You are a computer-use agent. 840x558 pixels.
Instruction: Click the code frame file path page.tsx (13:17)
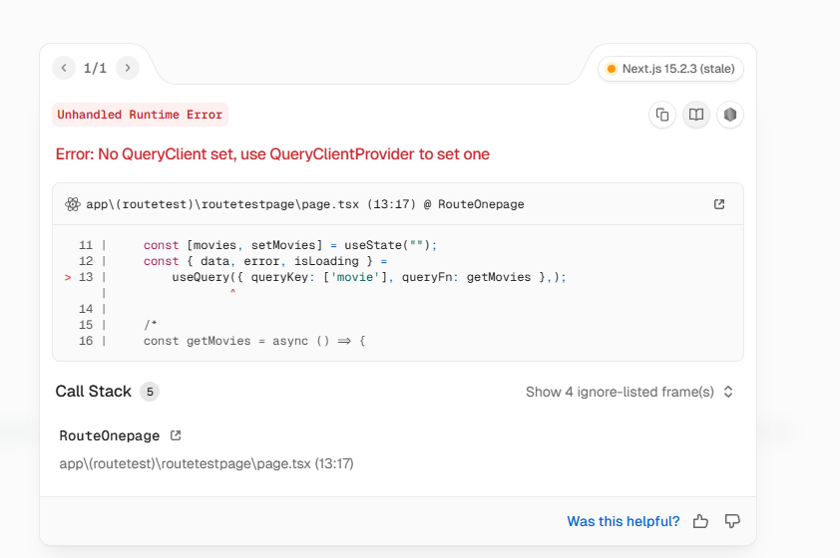click(x=305, y=204)
